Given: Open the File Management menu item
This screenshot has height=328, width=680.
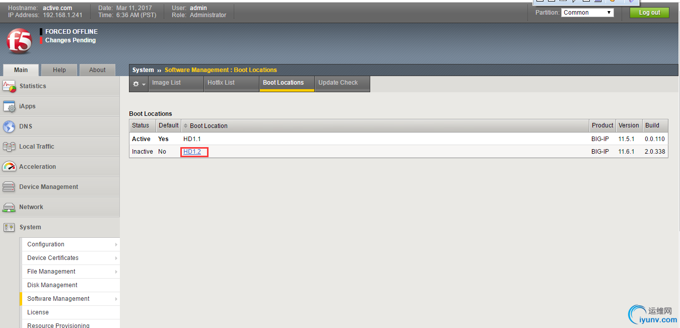Looking at the screenshot, I should tap(70, 272).
